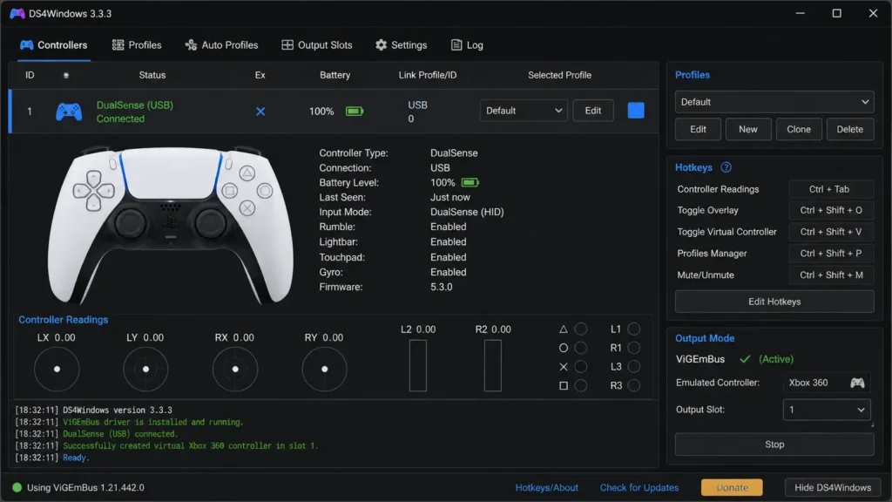Screen dimensions: 892x502
Task: Open the Emulated Controller Xbox 360 selector
Action: pyautogui.click(x=826, y=383)
